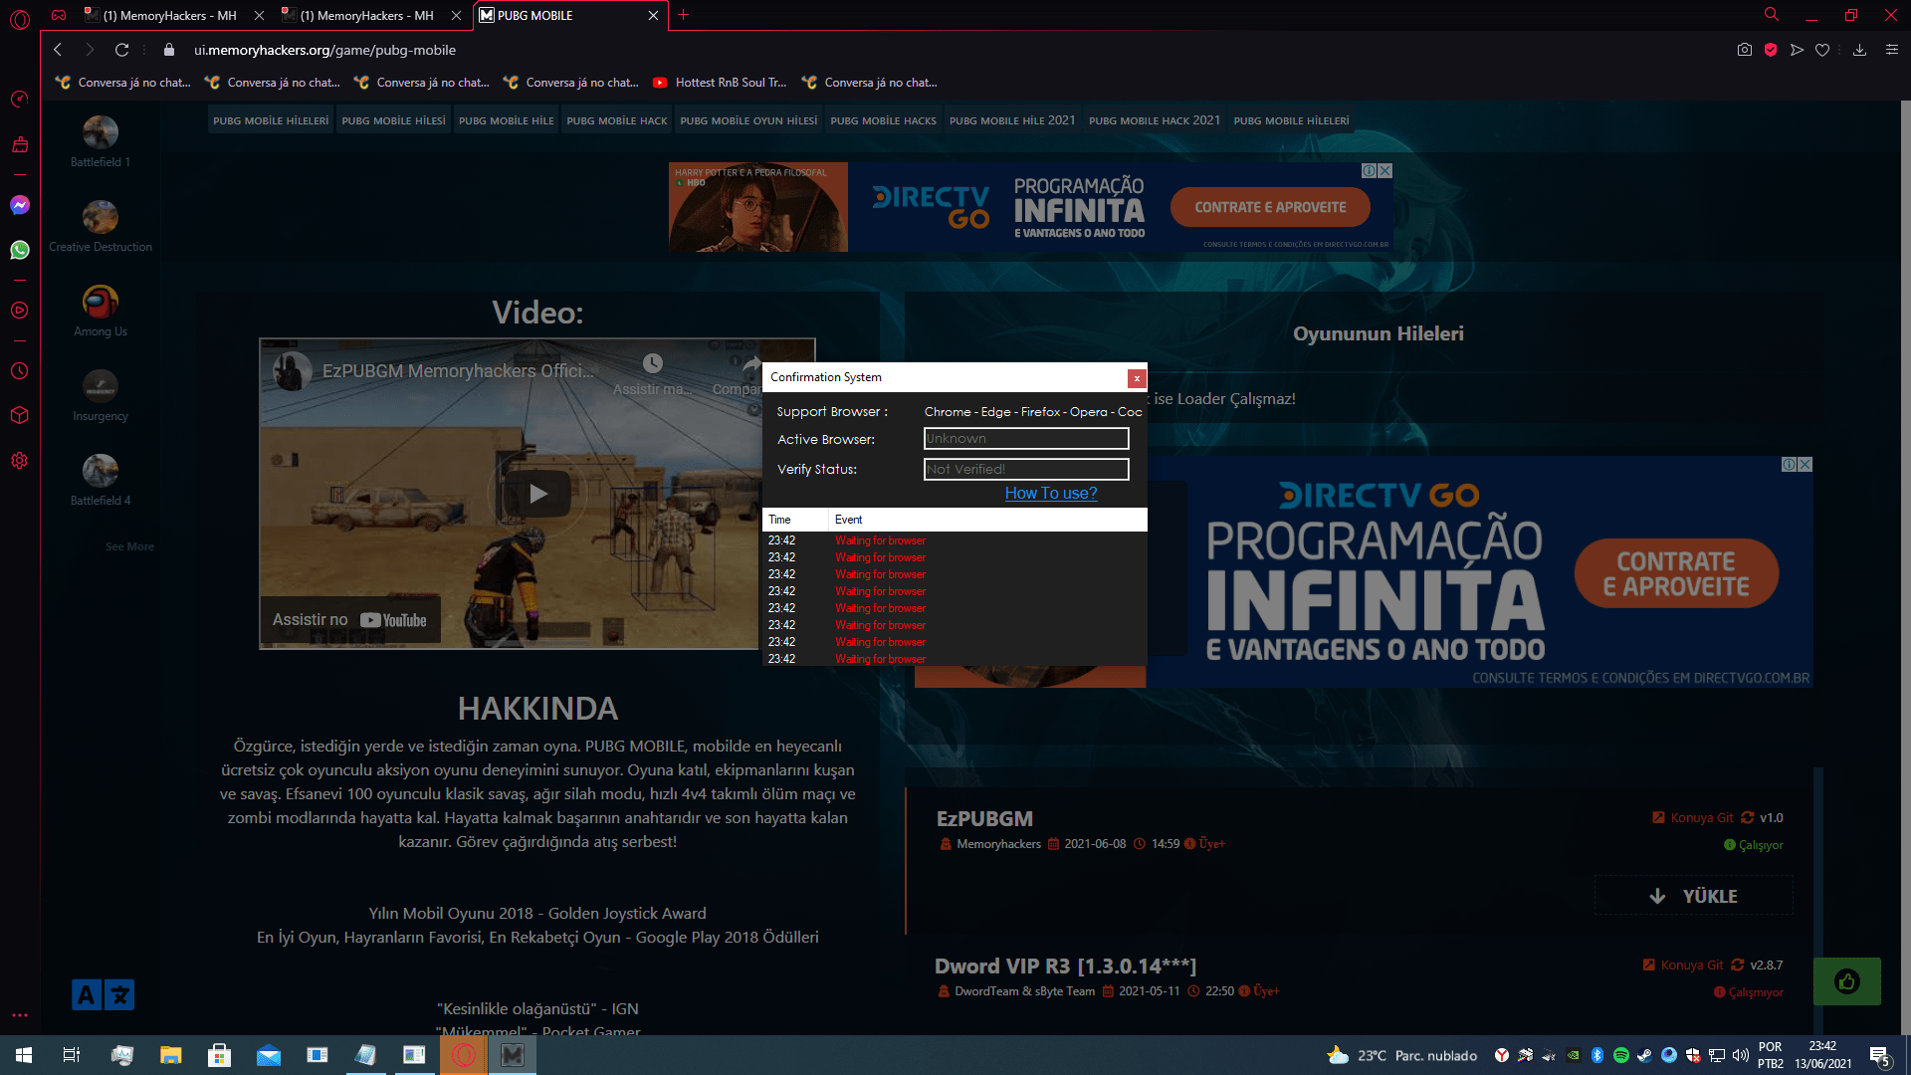
Task: Open the Player icon in the sidebar
Action: click(20, 311)
